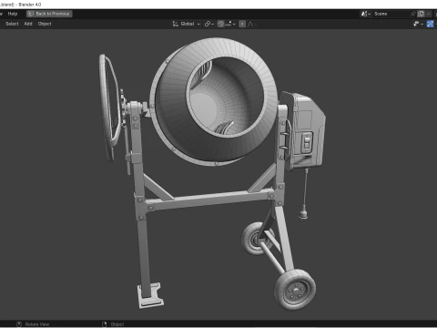Open the Global transform orientation dropdown
The width and height of the screenshot is (437, 328).
[x=187, y=24]
